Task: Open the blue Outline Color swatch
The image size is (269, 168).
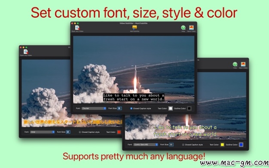Action: pos(241,145)
